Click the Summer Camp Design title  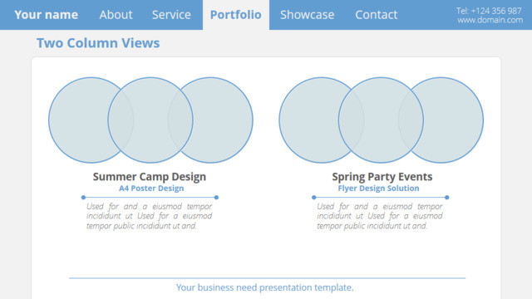[150, 177]
